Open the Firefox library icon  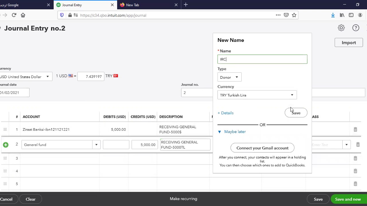[342, 15]
